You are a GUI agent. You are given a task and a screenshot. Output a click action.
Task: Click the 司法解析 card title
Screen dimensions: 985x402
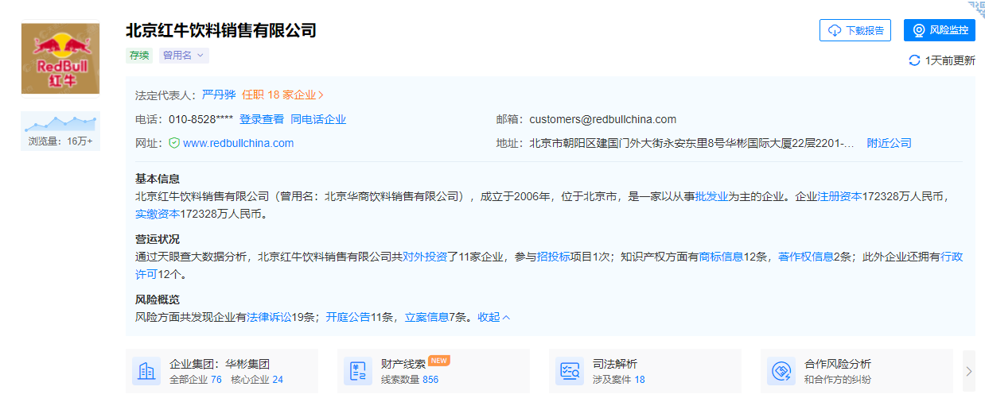[x=615, y=364]
